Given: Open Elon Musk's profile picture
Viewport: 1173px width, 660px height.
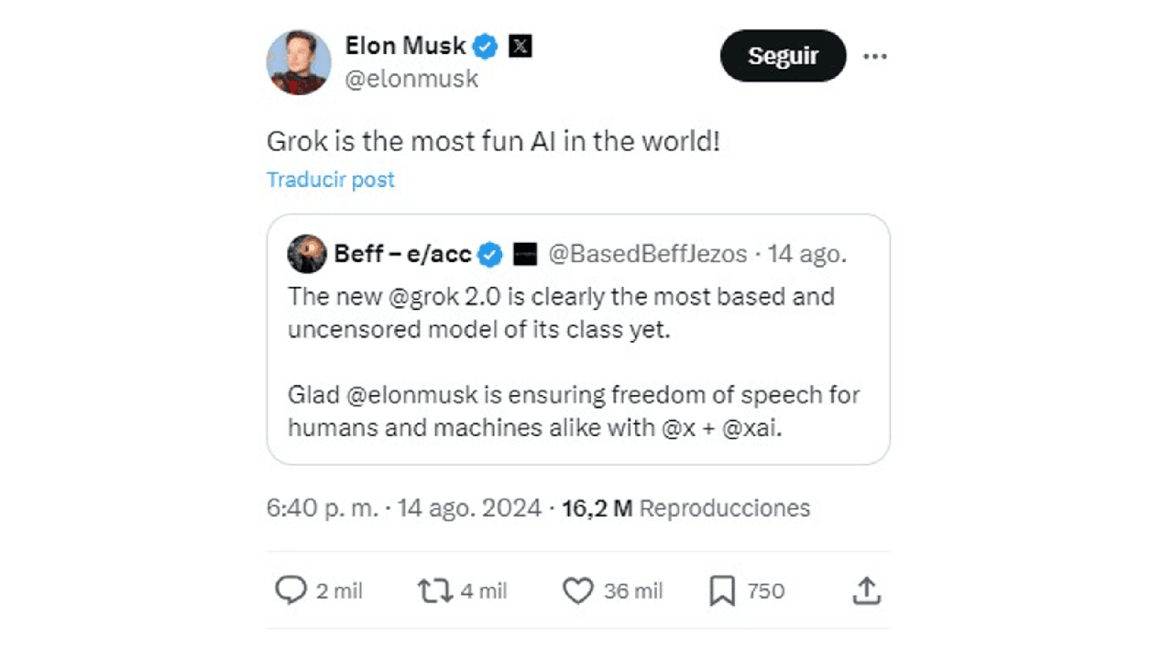Looking at the screenshot, I should 298,62.
